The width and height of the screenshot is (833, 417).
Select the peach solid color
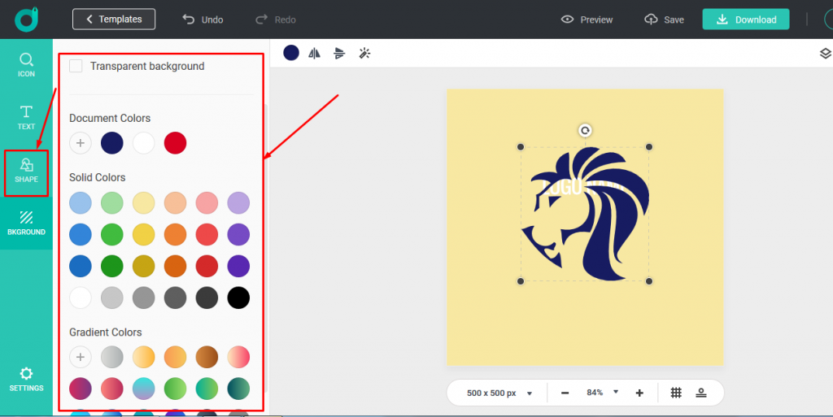[x=176, y=203]
